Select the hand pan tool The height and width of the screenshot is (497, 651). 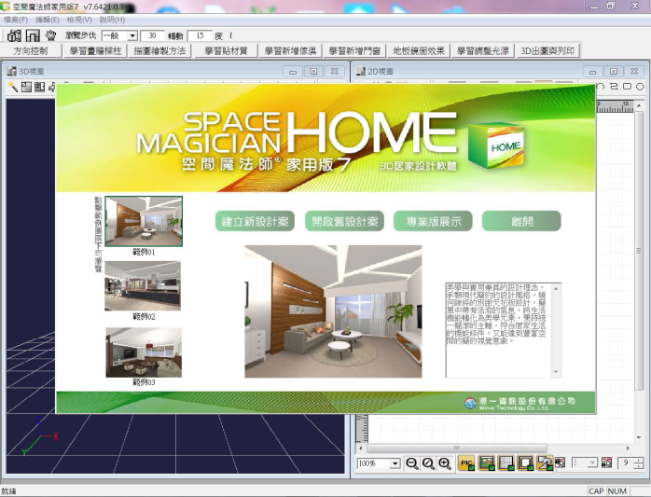click(x=50, y=35)
